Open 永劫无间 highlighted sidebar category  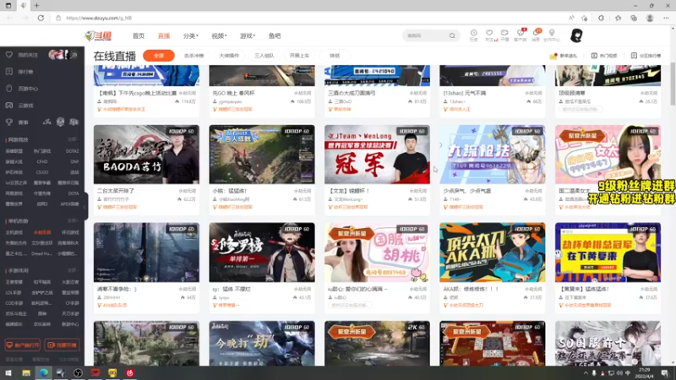tap(41, 232)
